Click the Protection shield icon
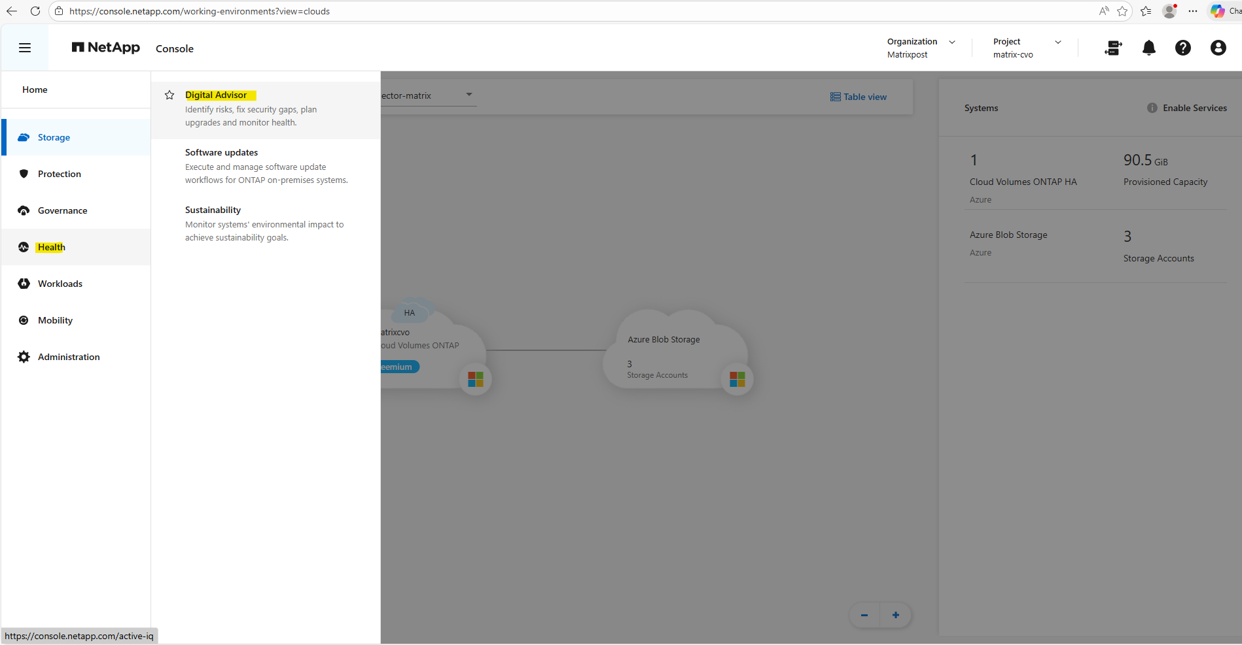This screenshot has width=1242, height=645. pos(24,174)
